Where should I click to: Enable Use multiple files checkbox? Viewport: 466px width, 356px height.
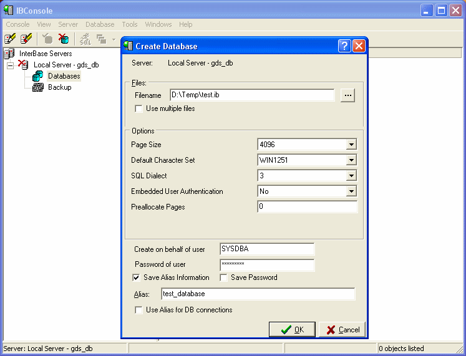pyautogui.click(x=138, y=108)
